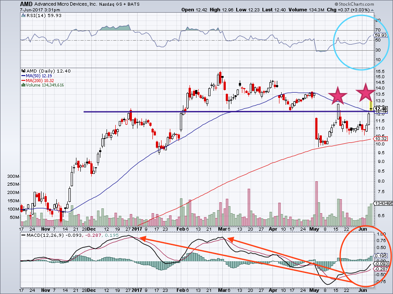This screenshot has width=393, height=294.
Task: Click the 250M label on the volume scale
Action: (13, 184)
